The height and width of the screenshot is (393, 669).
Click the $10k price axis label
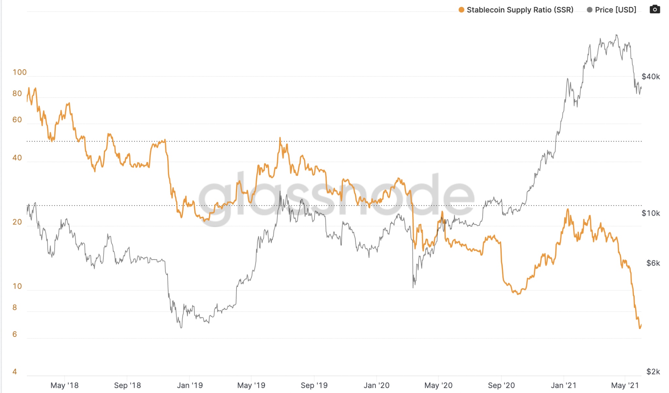[x=650, y=213]
